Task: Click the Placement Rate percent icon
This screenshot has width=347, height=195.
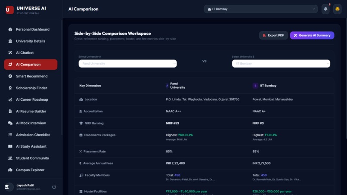Action: click(81, 152)
